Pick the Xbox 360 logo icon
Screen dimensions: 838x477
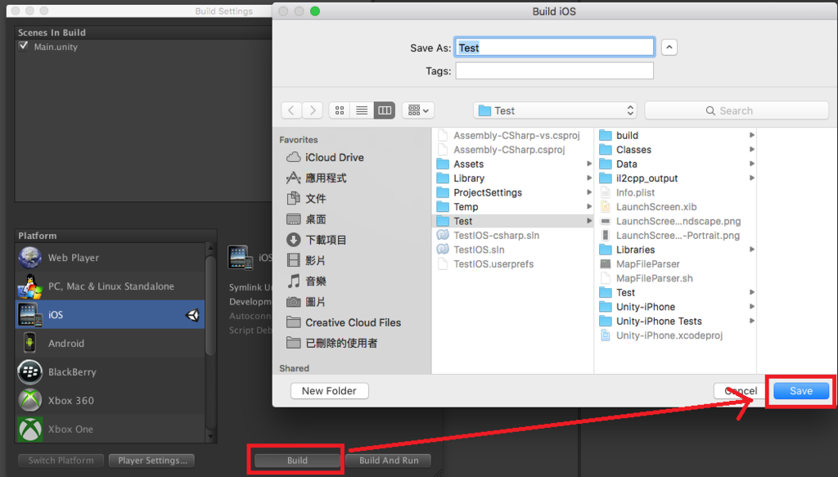30,400
